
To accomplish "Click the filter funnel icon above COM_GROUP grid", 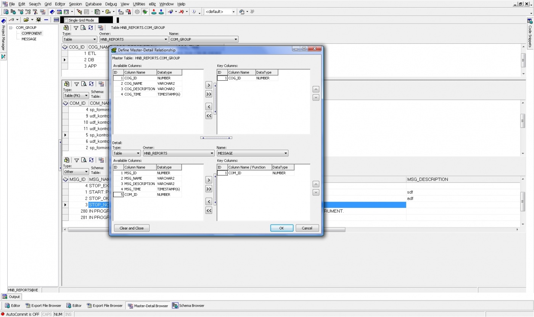I will (x=76, y=28).
